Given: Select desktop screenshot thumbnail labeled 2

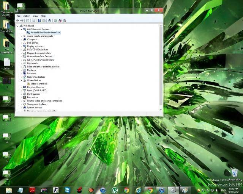Looking at the screenshot, I should [x=7, y=101].
